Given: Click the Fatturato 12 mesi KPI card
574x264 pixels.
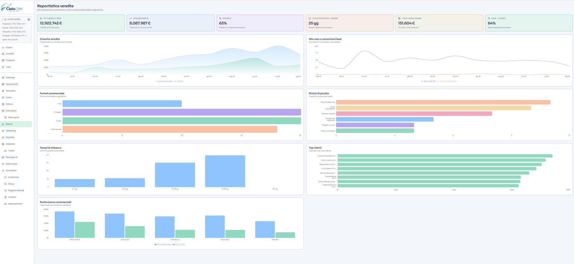Looking at the screenshot, I should 81,23.
